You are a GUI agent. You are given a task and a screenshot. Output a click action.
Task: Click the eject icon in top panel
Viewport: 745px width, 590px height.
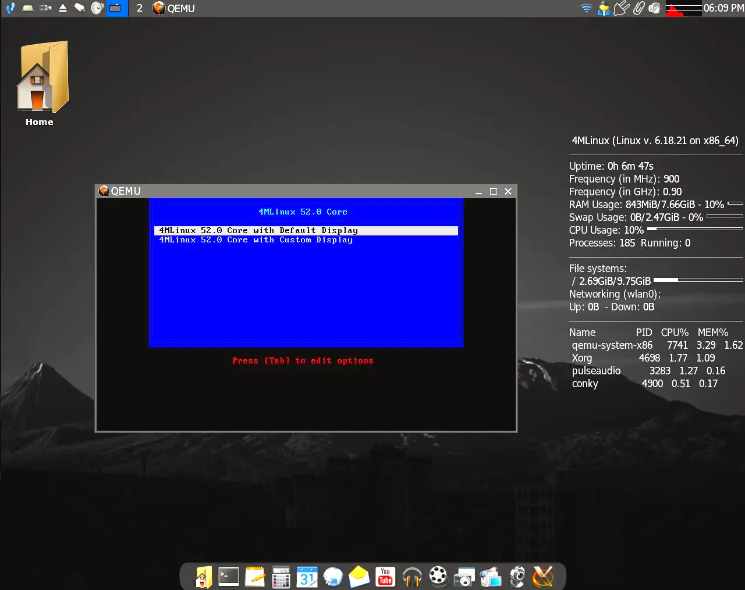[63, 8]
